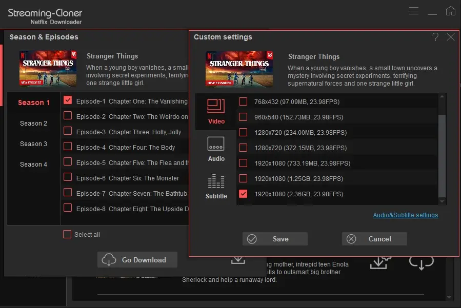Click 'Episode-6 Chapter Six: The Monster' text
461x308 pixels.
point(128,178)
